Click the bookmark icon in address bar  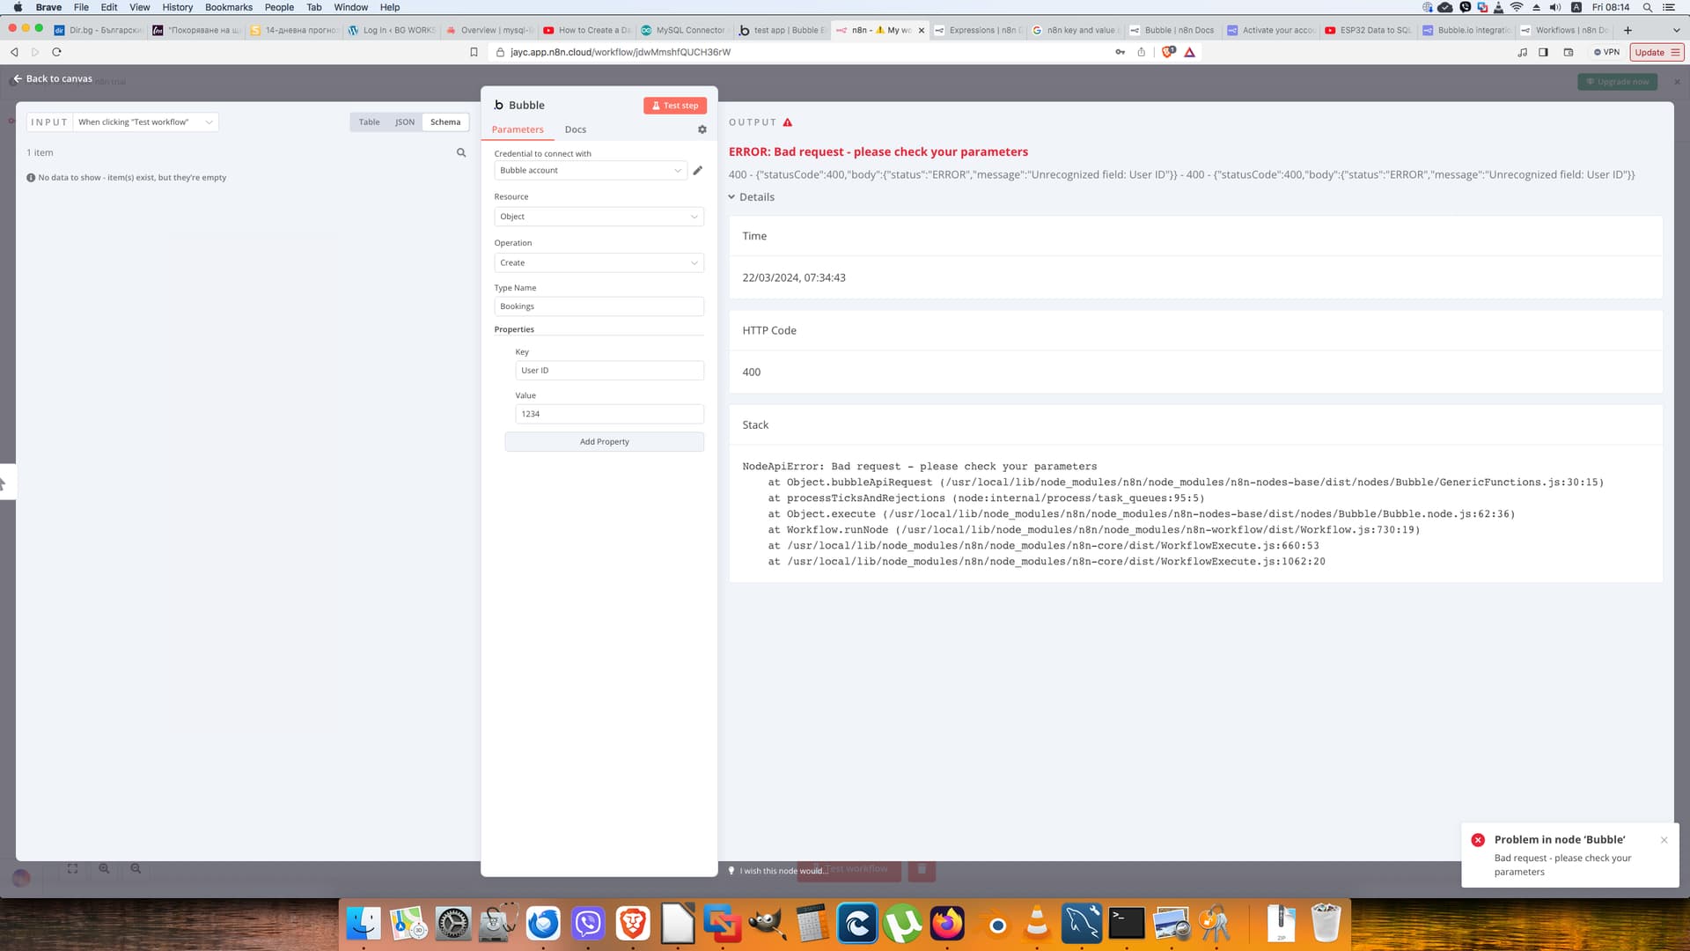click(474, 52)
